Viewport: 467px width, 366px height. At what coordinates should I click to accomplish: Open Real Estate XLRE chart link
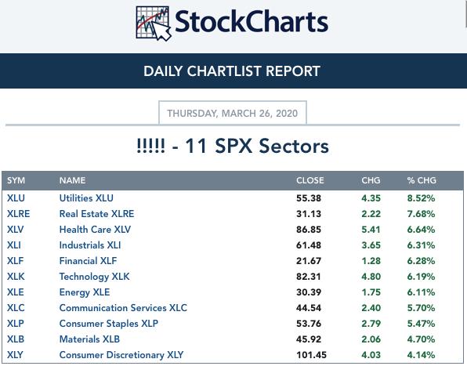[96, 214]
